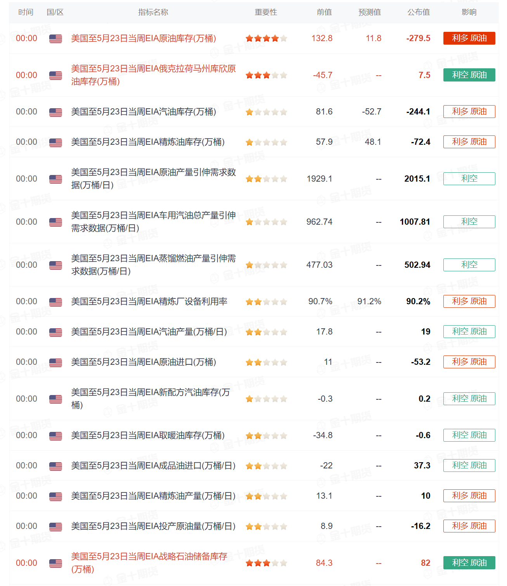Click the 重要性 column header

pos(266,12)
